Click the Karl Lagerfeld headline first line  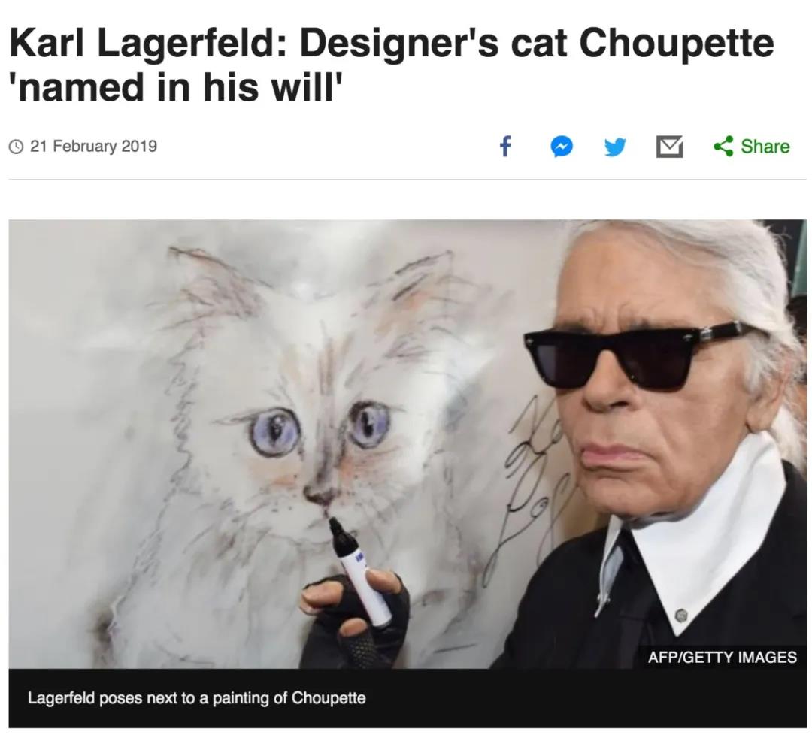(392, 42)
